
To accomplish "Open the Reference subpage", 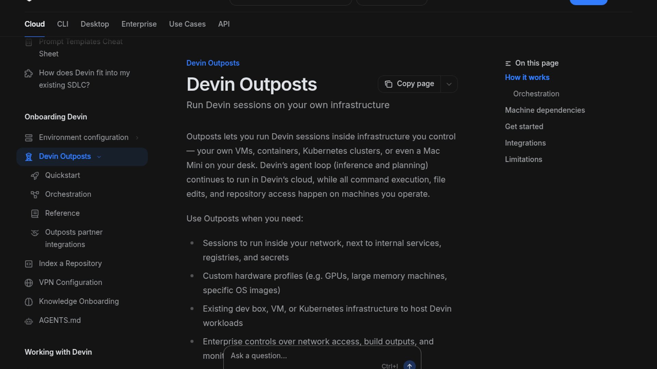I will (62, 213).
